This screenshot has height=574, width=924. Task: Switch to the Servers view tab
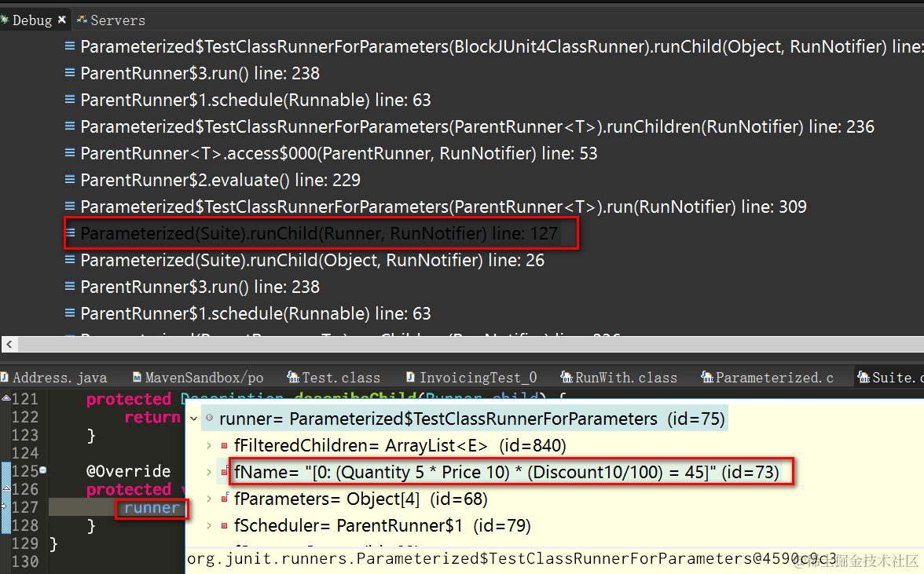(111, 20)
